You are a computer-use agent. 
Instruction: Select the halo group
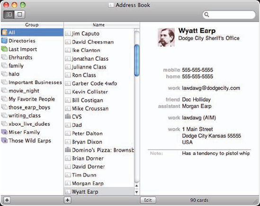click(x=32, y=74)
